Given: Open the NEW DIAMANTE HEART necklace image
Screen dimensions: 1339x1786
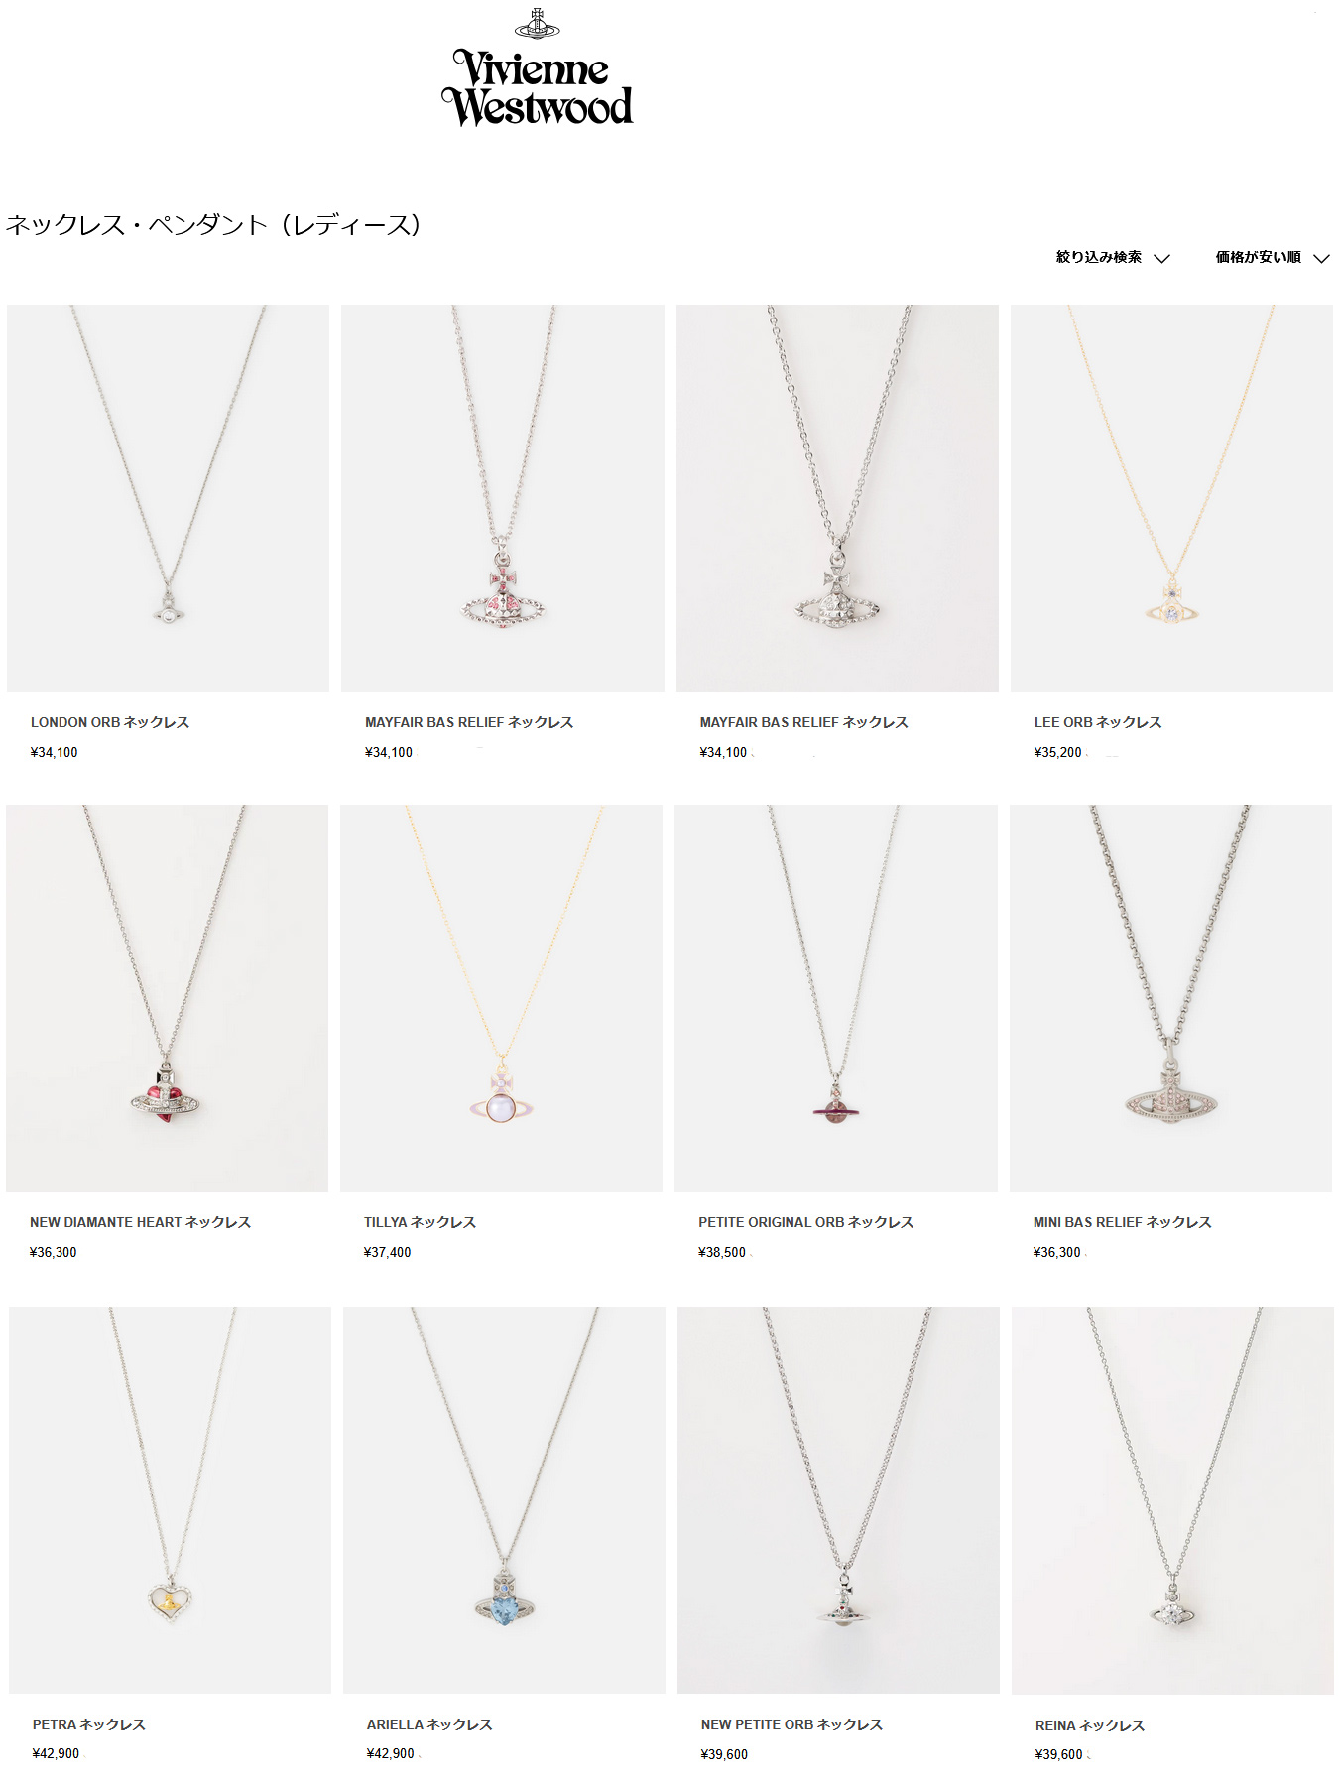Looking at the screenshot, I should [x=167, y=998].
